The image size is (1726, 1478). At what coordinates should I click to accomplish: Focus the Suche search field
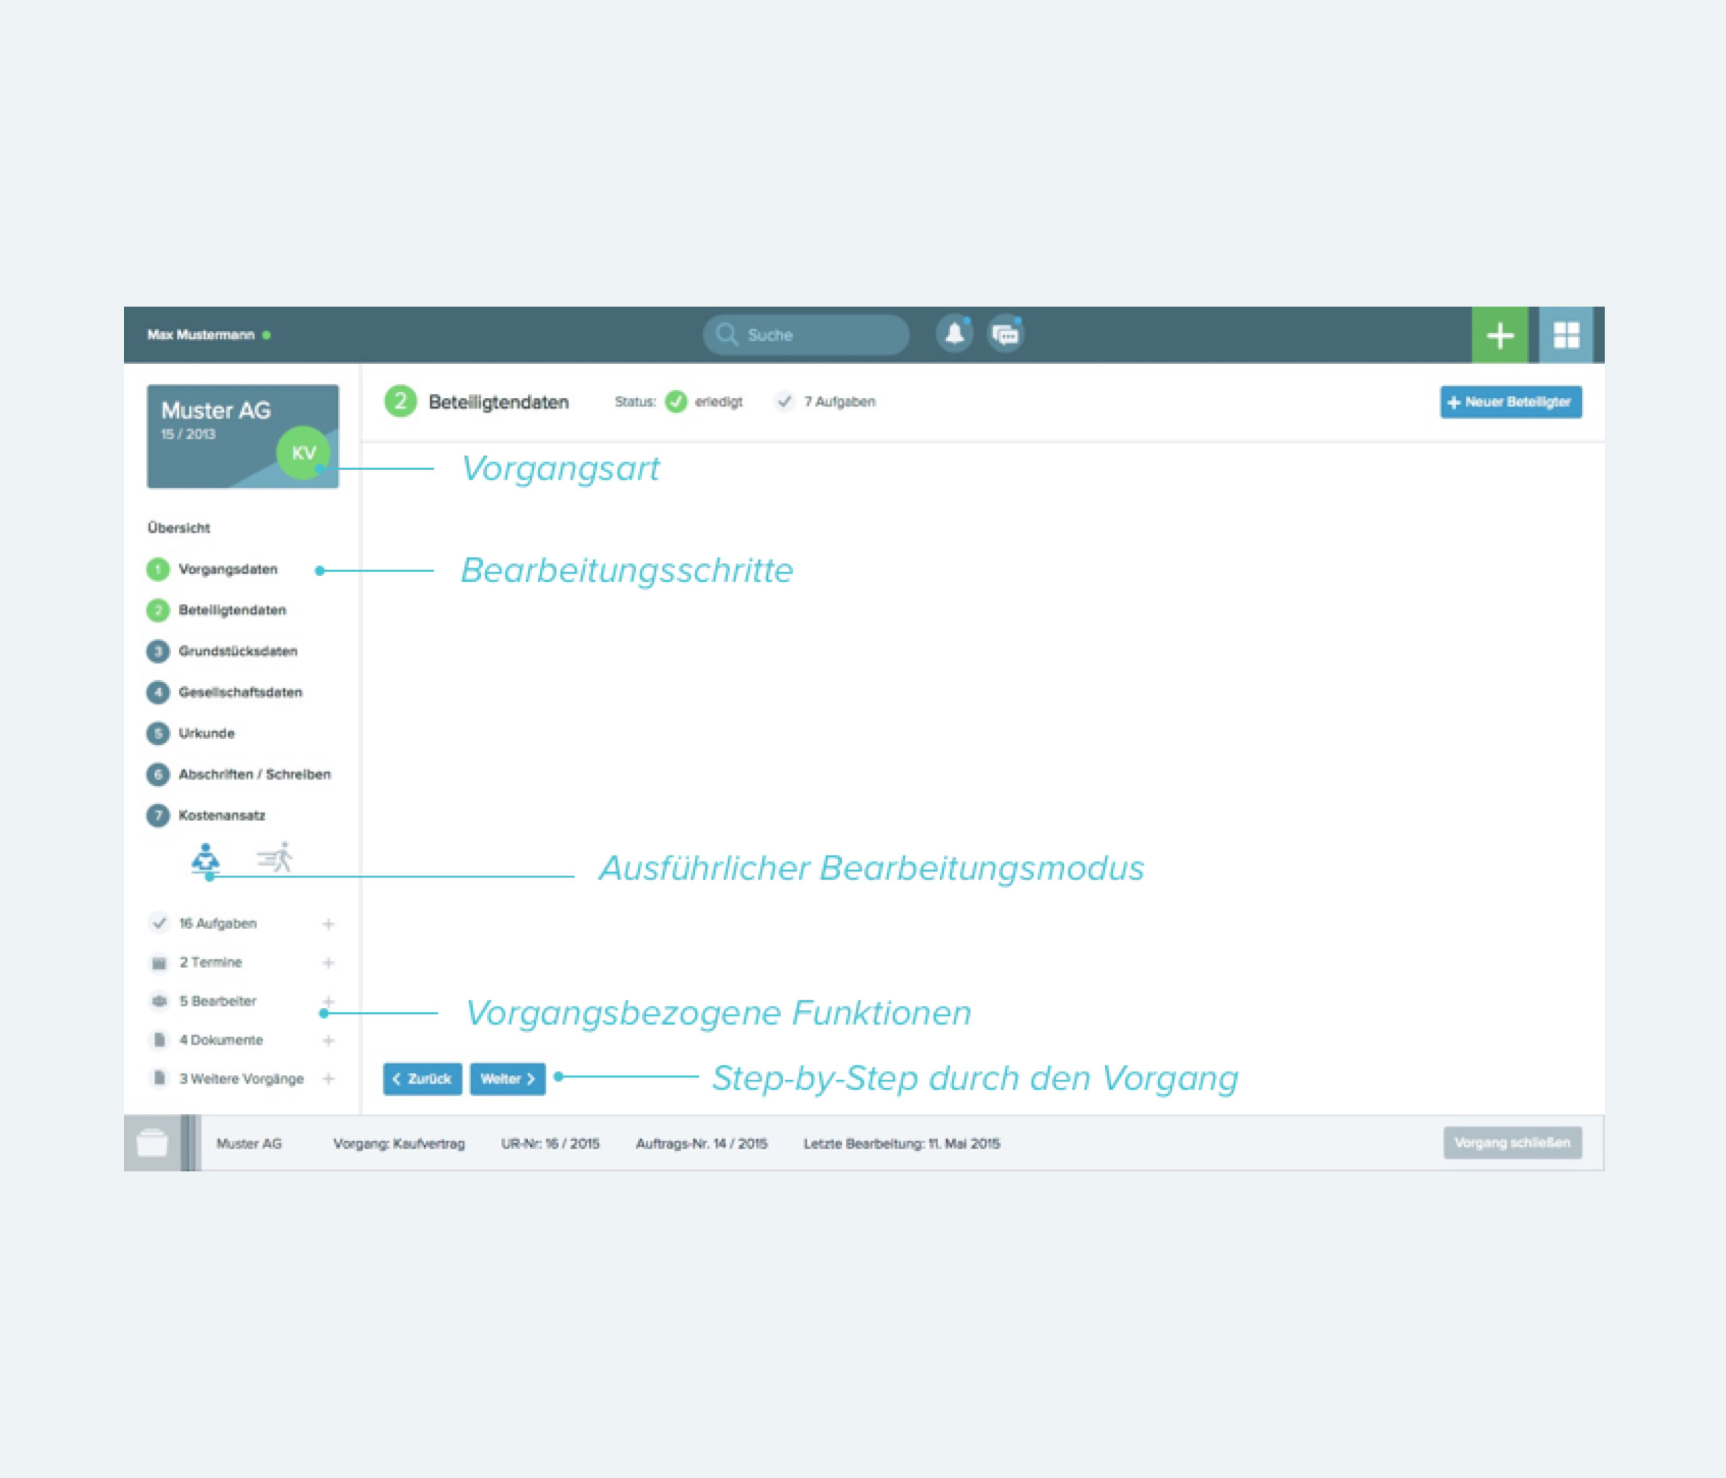pos(805,334)
